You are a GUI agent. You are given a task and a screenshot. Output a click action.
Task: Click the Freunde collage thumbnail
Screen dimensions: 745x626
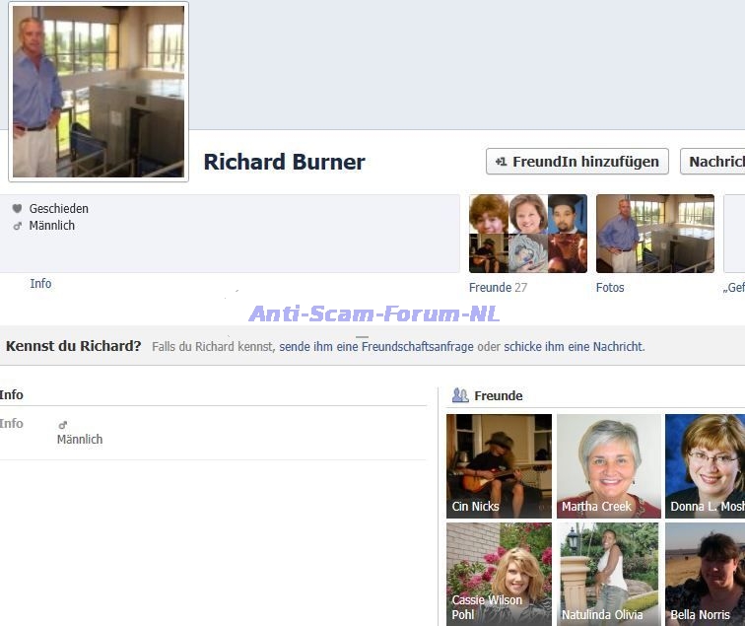point(527,234)
